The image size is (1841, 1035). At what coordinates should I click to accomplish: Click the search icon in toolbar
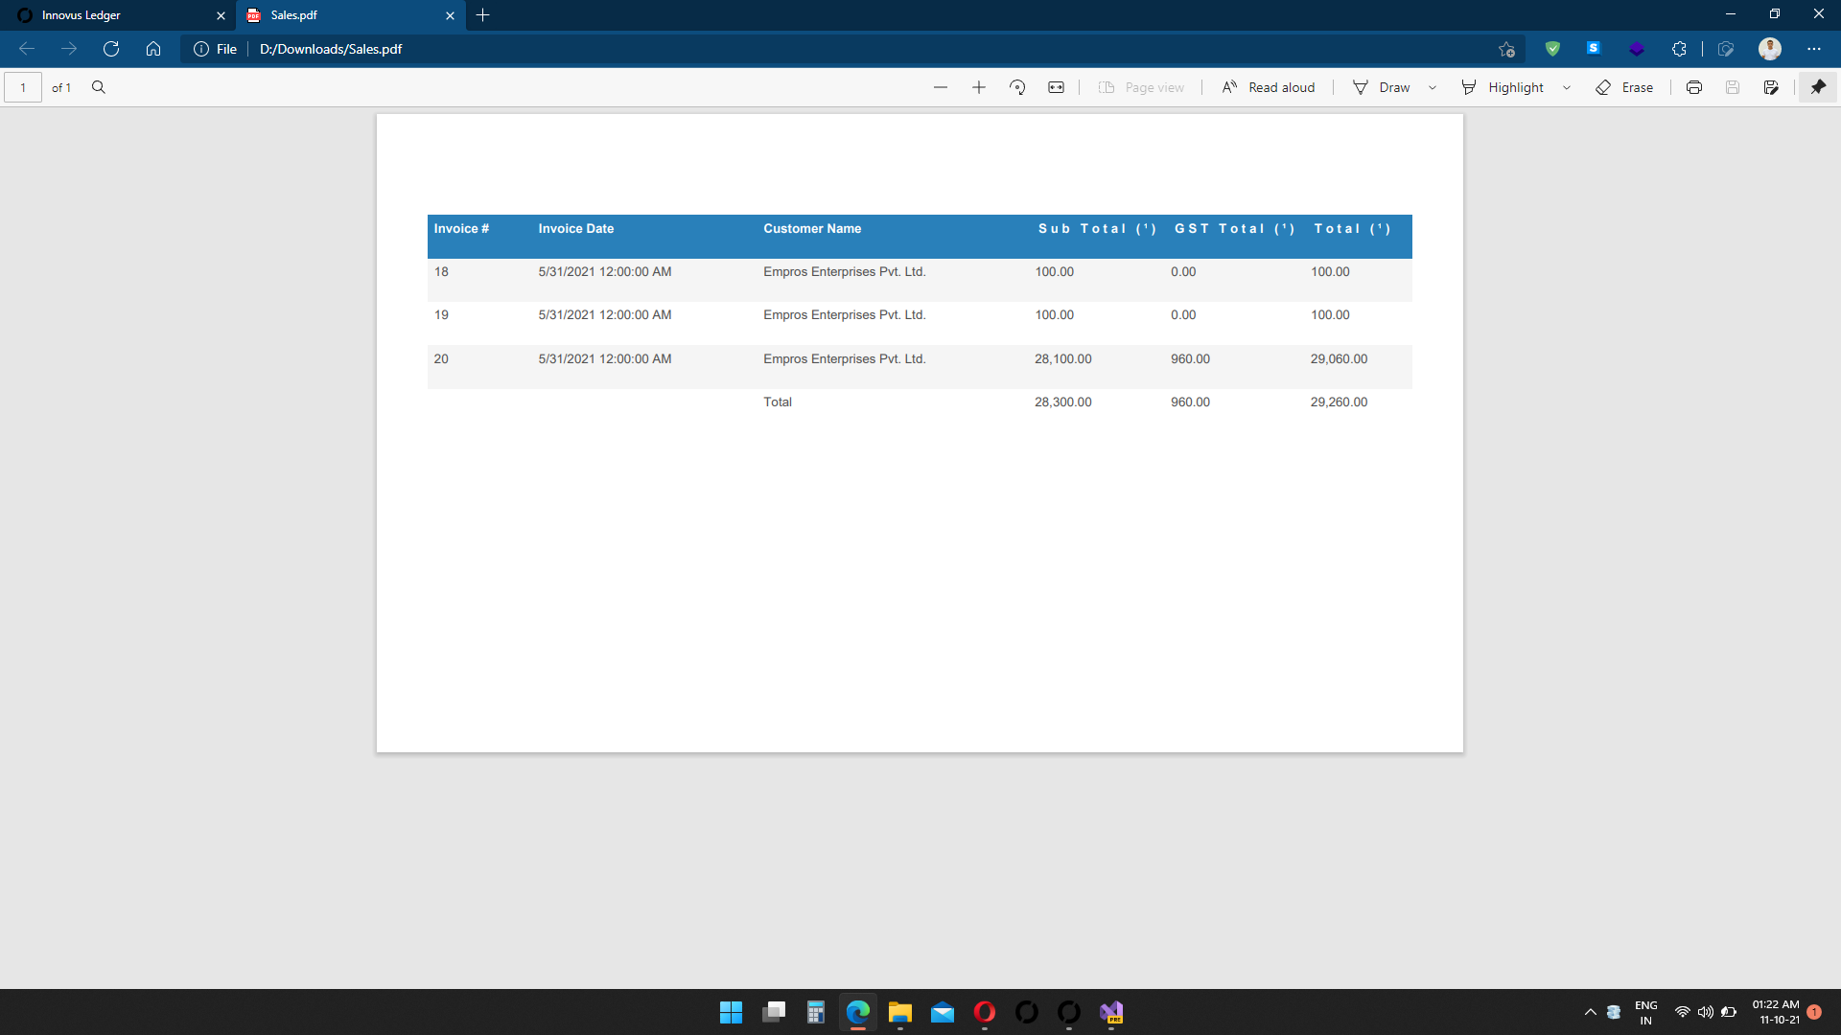coord(100,87)
